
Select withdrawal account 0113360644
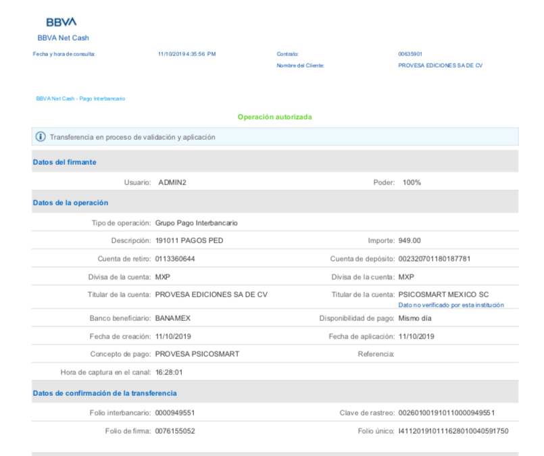(x=175, y=259)
